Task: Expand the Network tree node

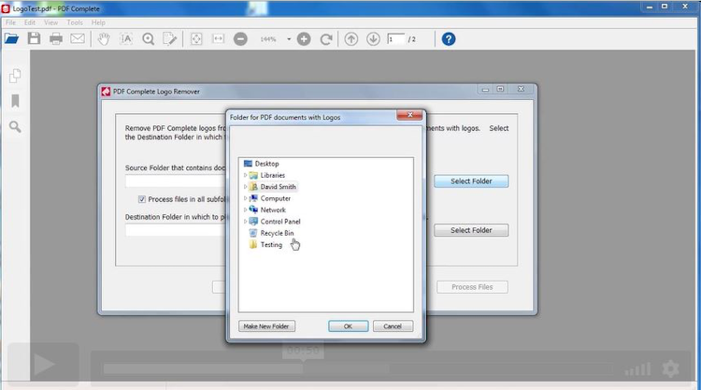Action: coord(245,210)
